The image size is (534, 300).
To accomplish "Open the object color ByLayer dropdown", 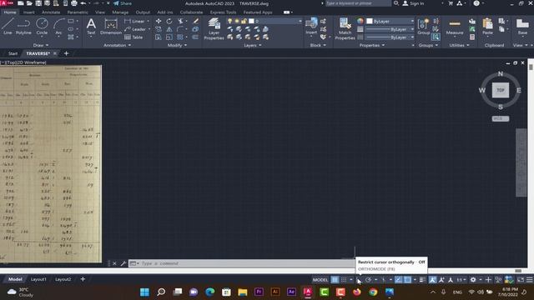I will point(390,21).
